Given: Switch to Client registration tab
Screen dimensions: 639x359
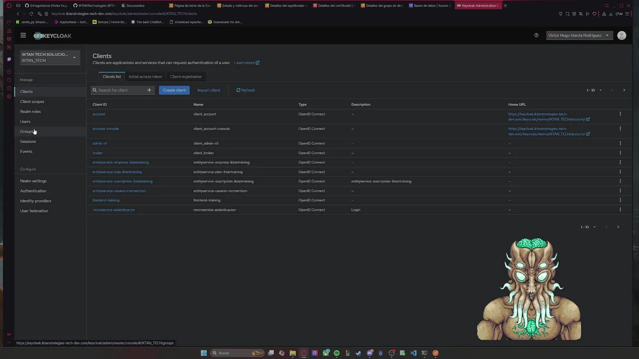Looking at the screenshot, I should (186, 77).
